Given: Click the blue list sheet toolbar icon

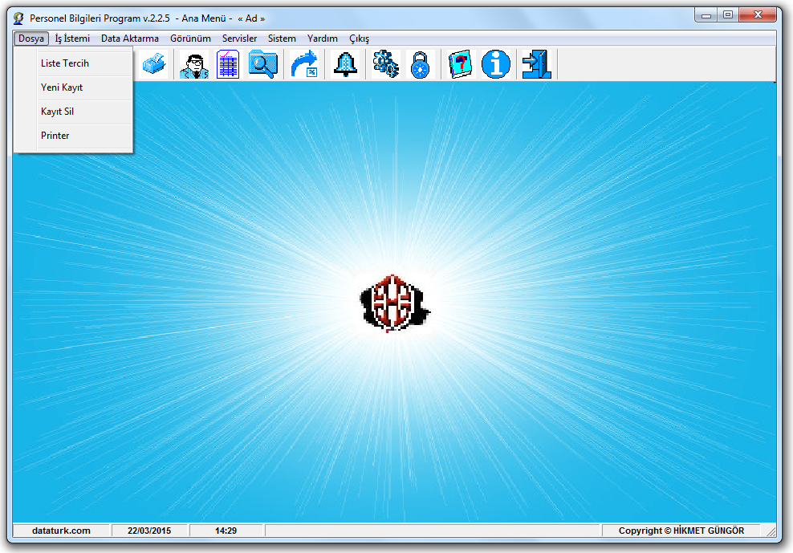Looking at the screenshot, I should 228,64.
